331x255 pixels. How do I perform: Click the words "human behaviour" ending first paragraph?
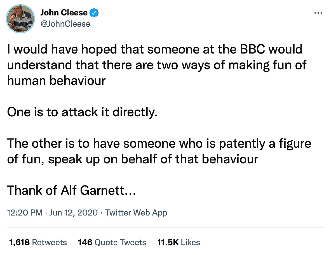[x=56, y=81]
